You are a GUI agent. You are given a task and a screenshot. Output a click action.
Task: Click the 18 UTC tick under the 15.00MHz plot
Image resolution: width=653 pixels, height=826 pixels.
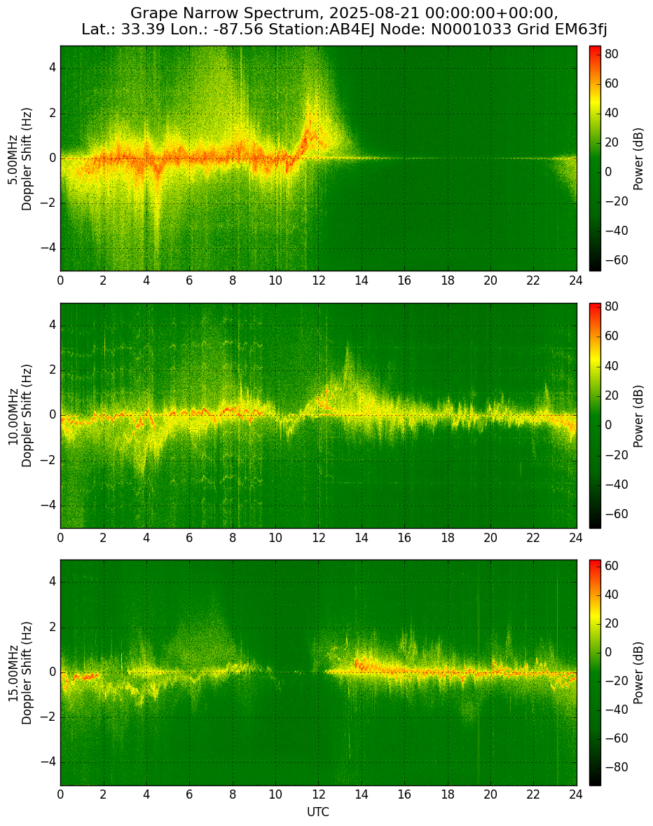tap(447, 795)
